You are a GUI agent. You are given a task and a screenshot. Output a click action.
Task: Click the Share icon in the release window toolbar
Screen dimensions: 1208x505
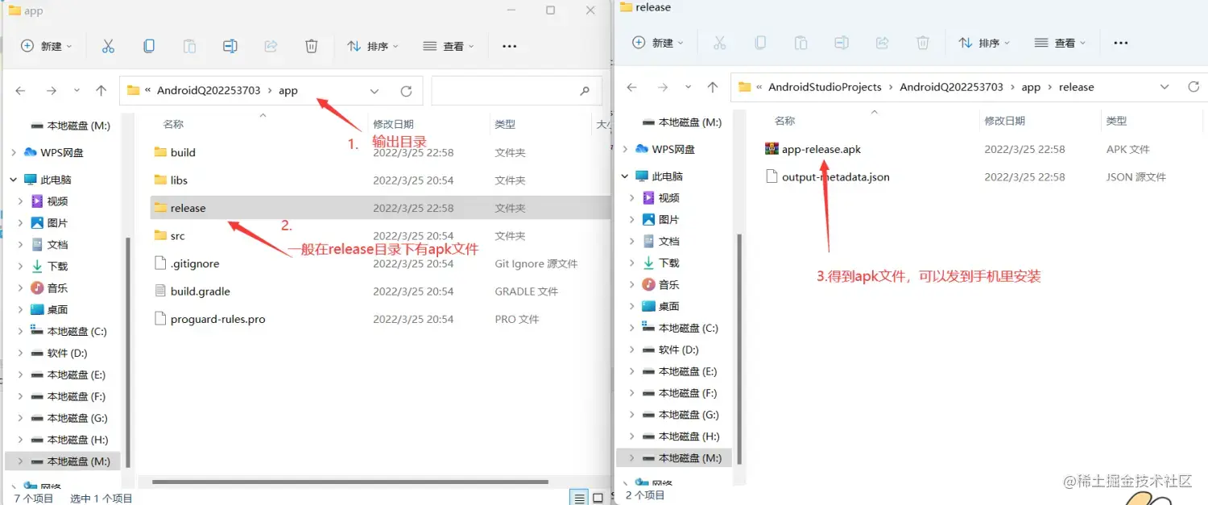882,43
